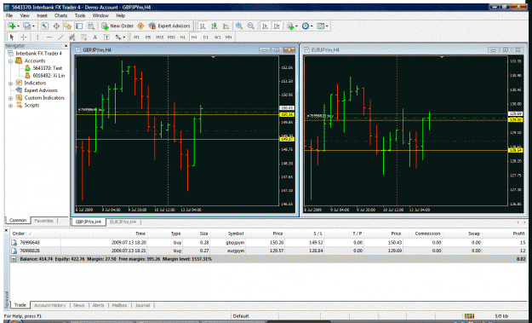Click the New Order button
The height and width of the screenshot is (323, 532).
point(117,26)
